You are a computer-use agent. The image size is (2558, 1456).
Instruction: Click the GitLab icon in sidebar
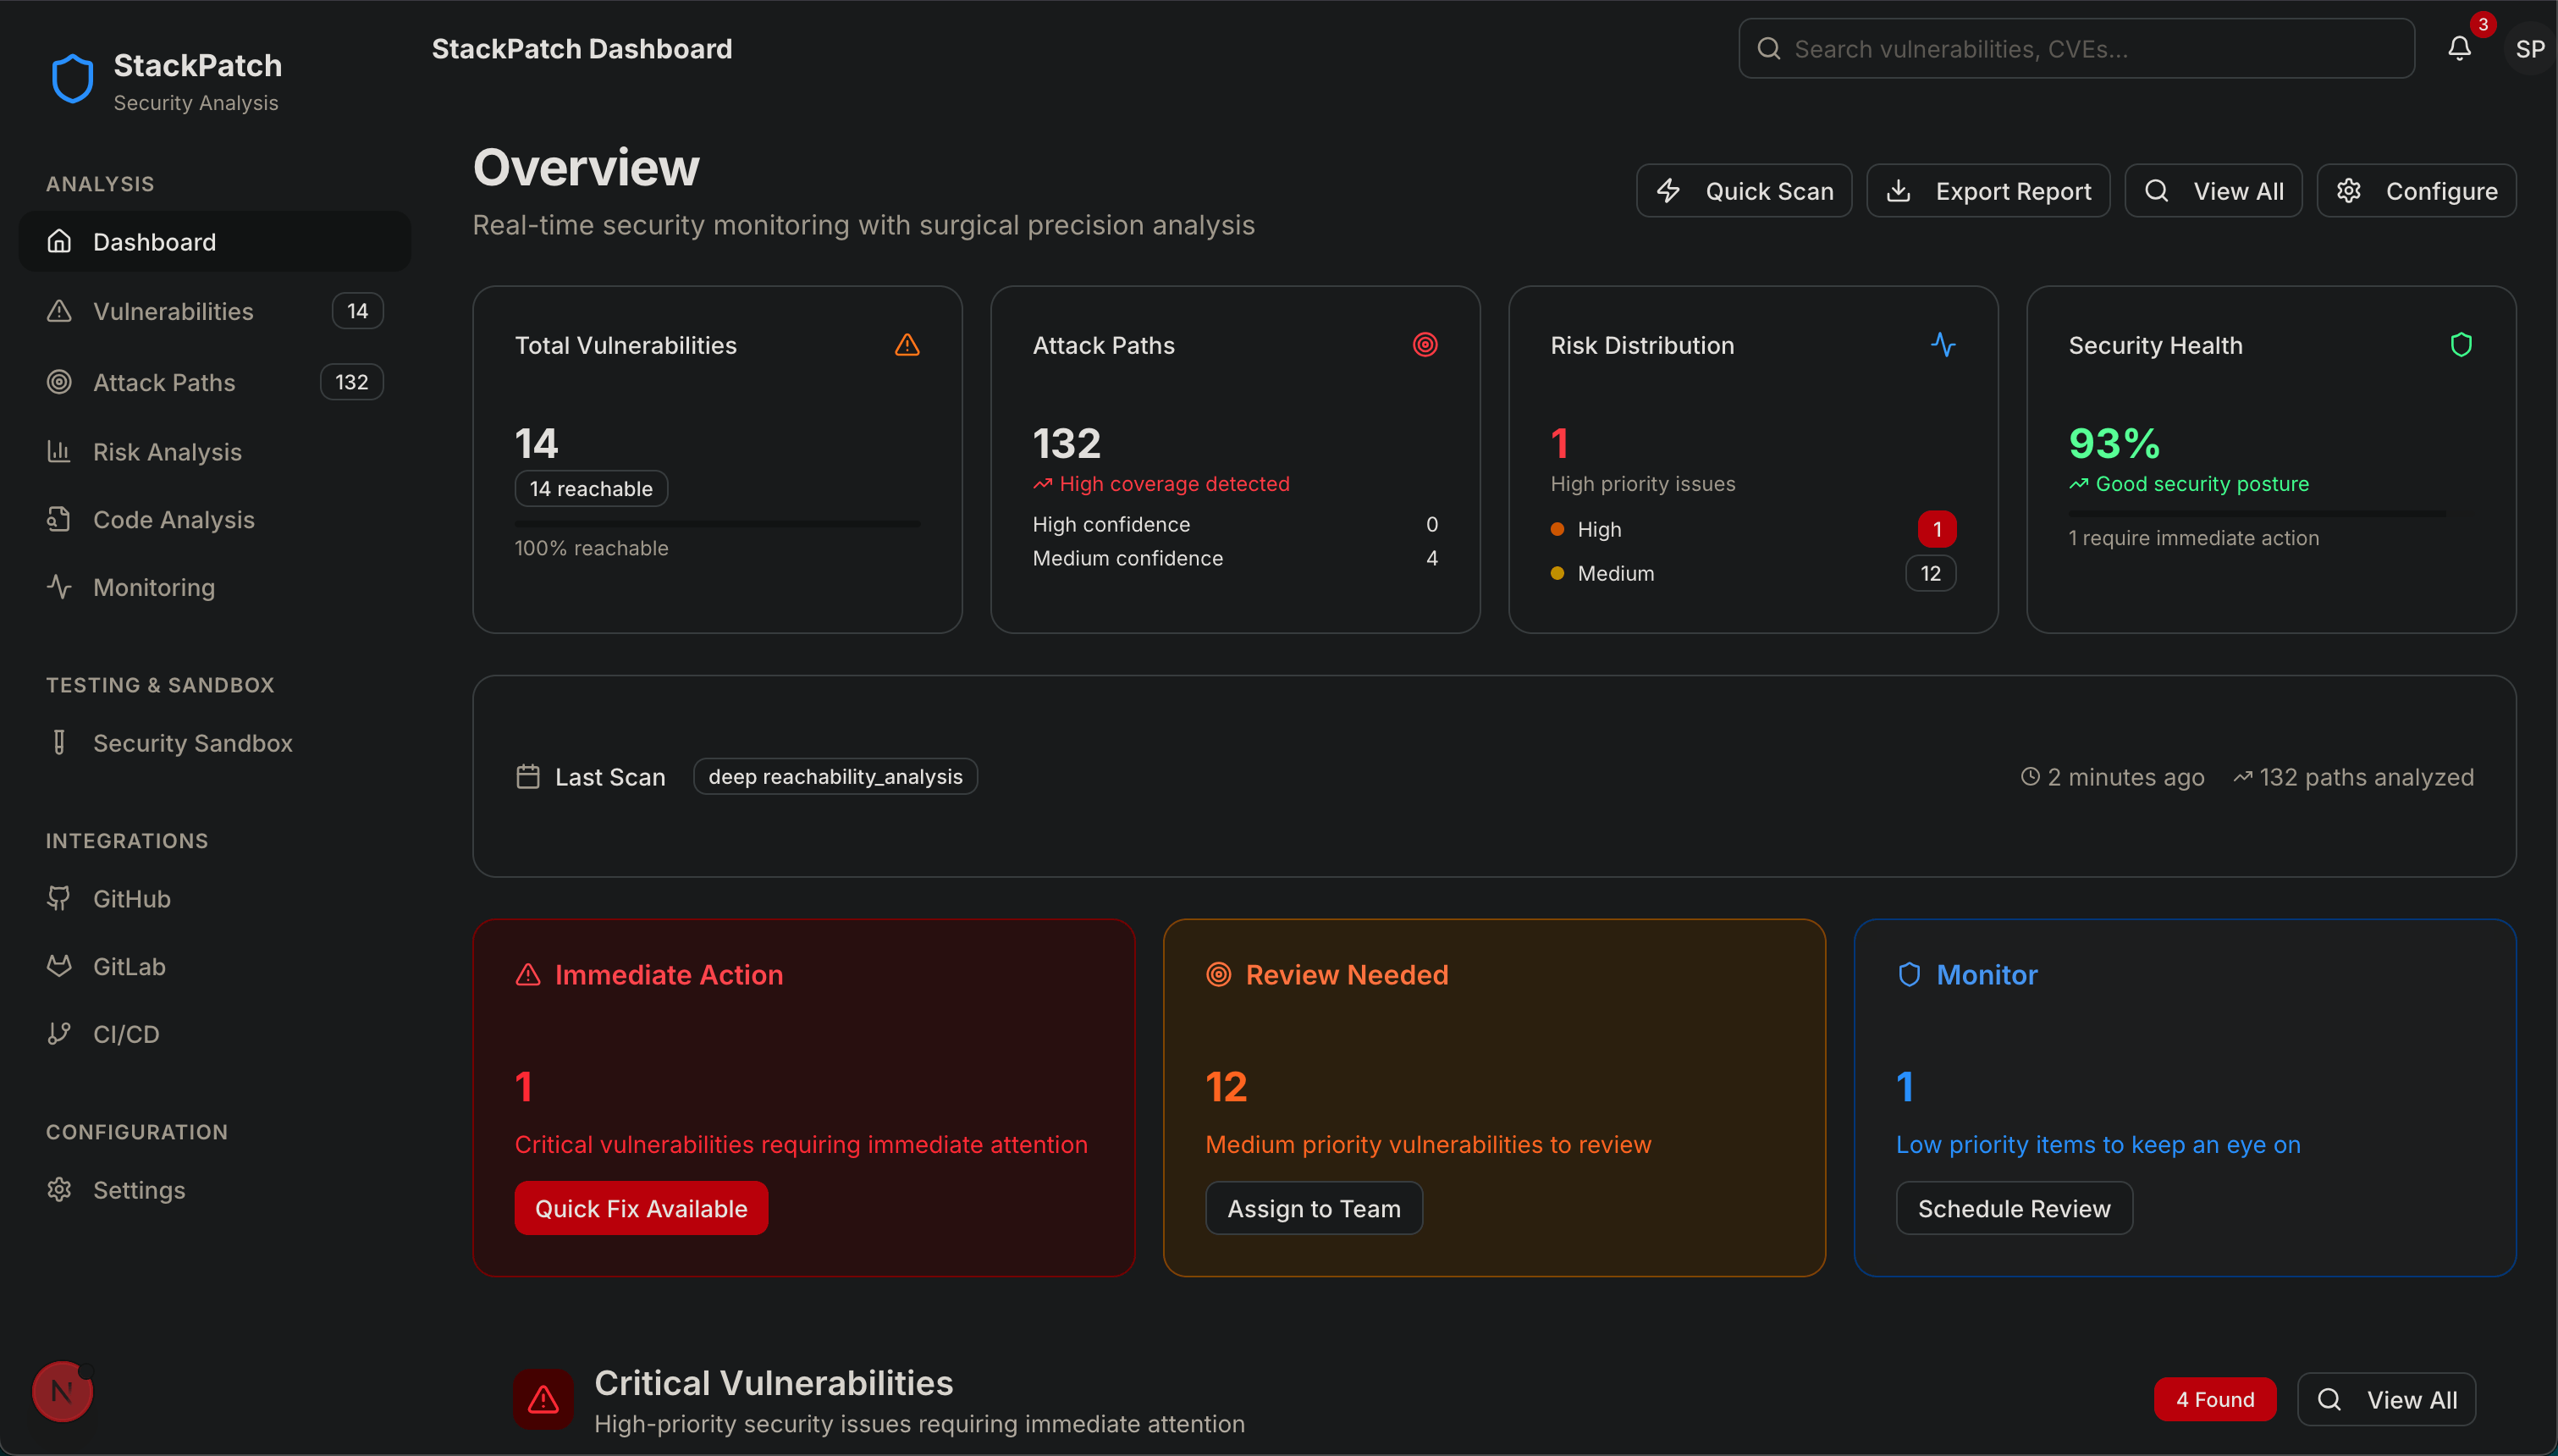click(x=59, y=966)
